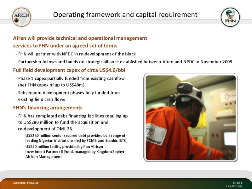252x189 pixels.
Task: Click the text 're-development of OML 26'
Action: point(45,129)
